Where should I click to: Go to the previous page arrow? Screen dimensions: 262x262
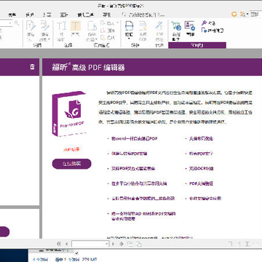[x=66, y=244]
